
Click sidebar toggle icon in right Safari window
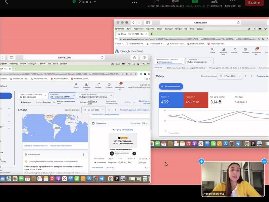(x=148, y=23)
